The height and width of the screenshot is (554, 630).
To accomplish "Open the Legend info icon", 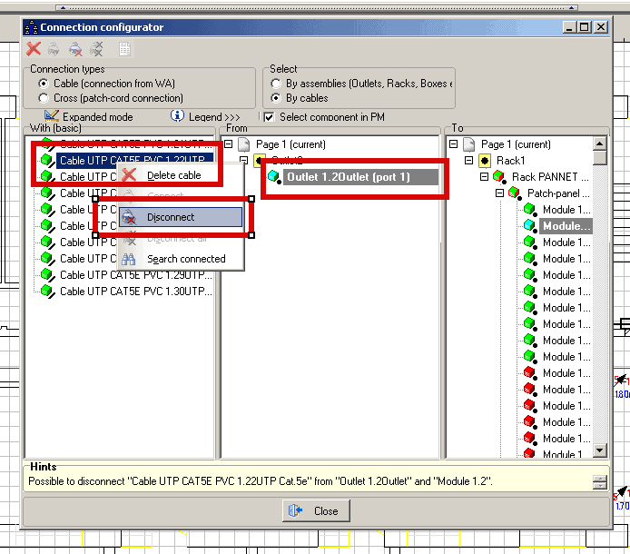I will [x=178, y=116].
